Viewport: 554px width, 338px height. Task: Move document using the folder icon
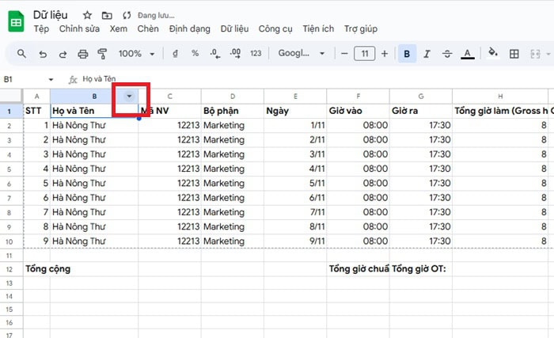107,15
